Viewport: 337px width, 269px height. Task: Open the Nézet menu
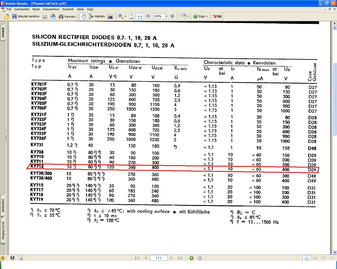coord(36,9)
